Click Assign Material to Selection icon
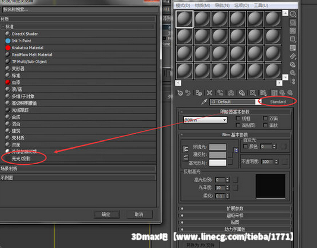Screen dimensions: 317x248 click(199, 93)
